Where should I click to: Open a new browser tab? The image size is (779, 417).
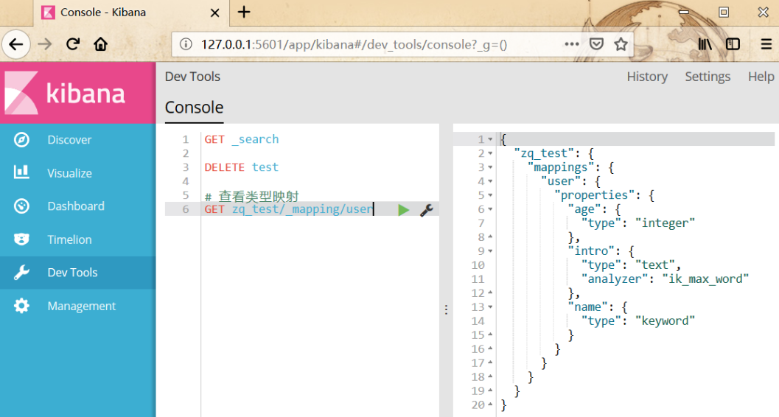pyautogui.click(x=244, y=12)
